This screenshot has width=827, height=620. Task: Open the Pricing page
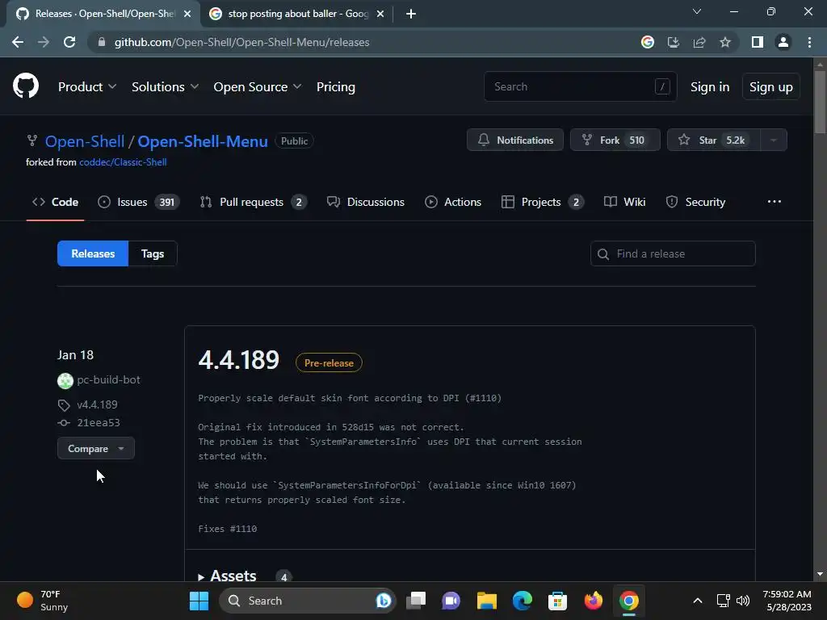(x=335, y=86)
